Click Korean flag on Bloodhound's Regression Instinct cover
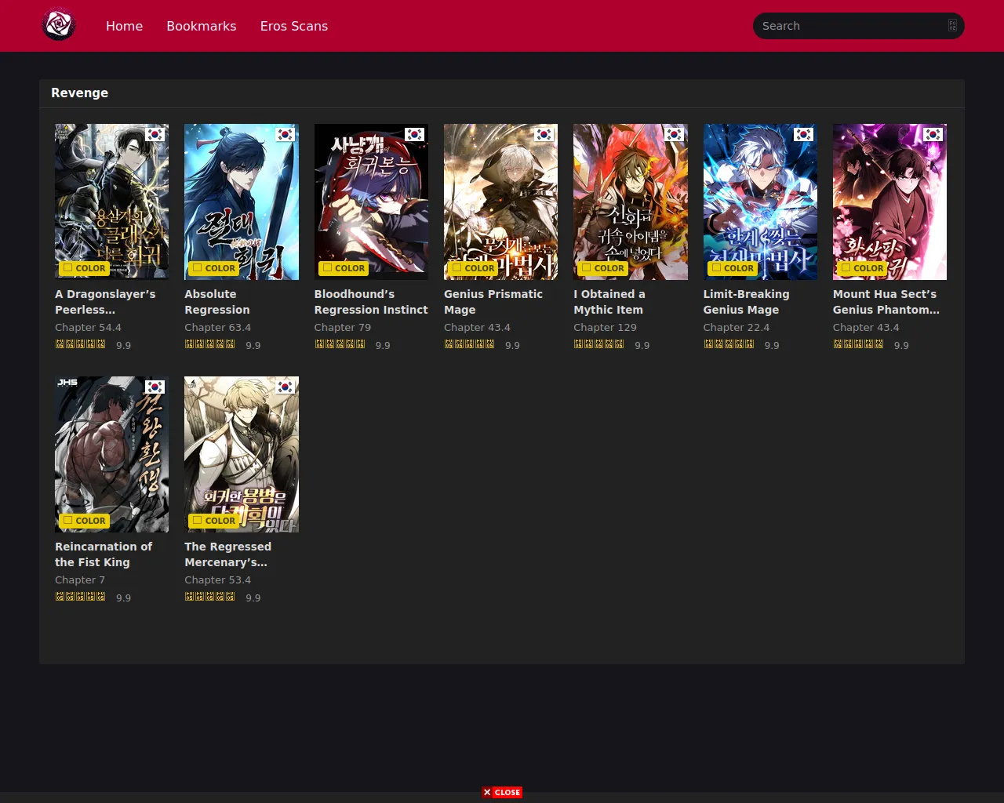The image size is (1004, 803). coord(415,135)
